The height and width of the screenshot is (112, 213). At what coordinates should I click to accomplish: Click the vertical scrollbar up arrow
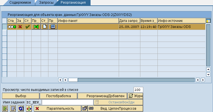tap(208, 70)
